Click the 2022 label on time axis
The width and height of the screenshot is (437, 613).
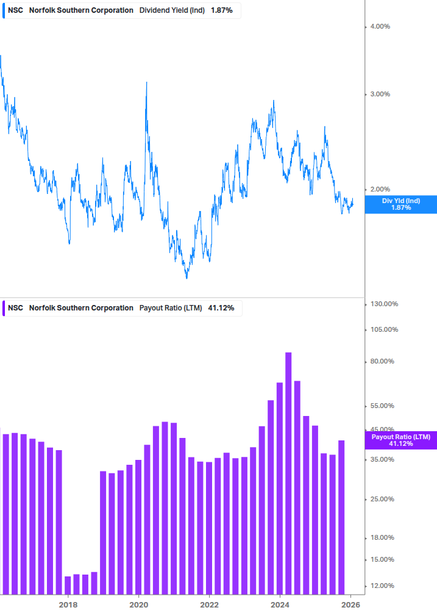(x=209, y=604)
